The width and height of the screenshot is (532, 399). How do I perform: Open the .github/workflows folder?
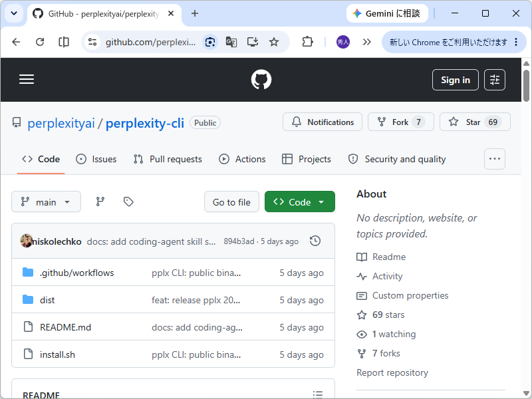point(76,273)
